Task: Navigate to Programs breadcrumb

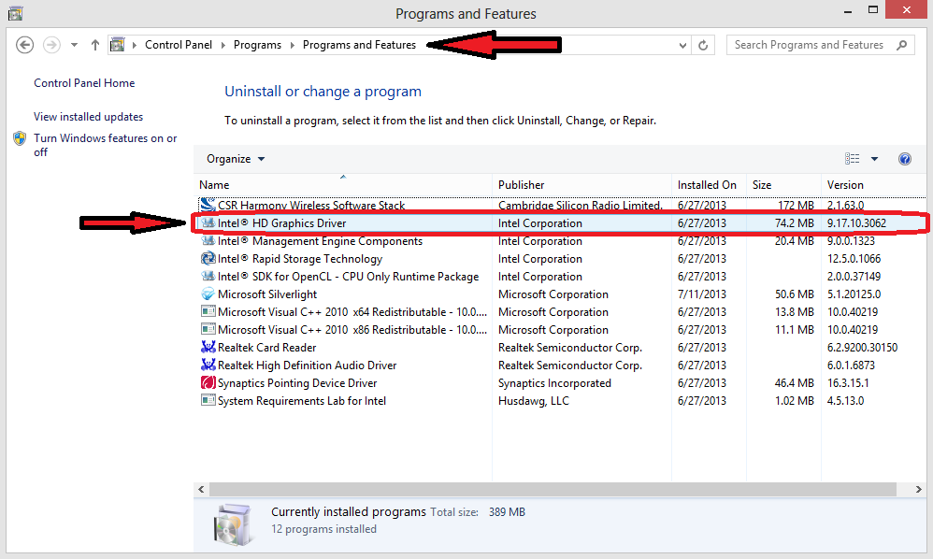Action: 257,45
